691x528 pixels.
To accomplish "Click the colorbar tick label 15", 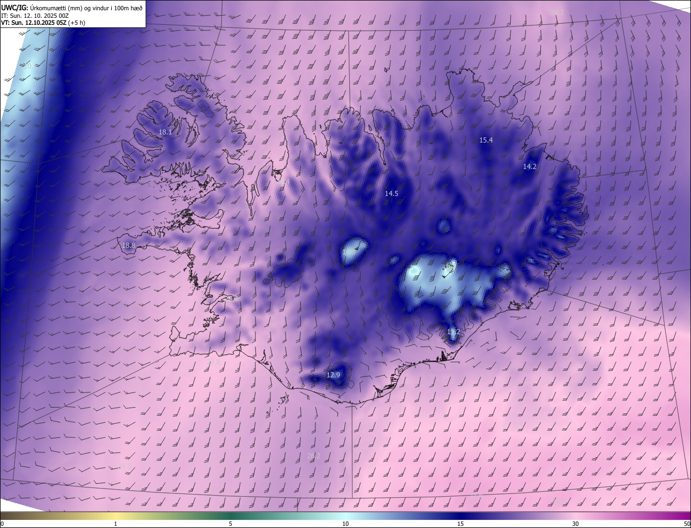I will (x=460, y=524).
